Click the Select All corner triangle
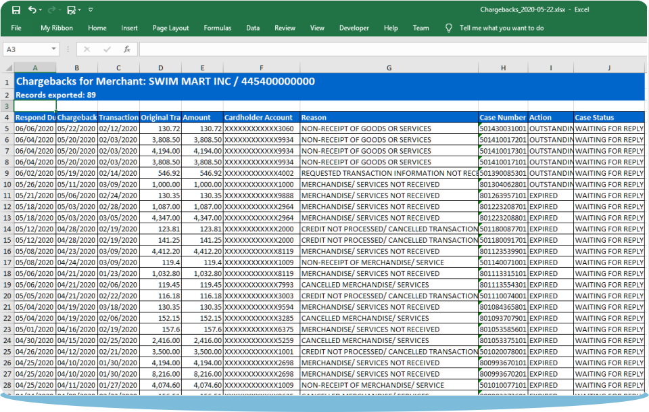 point(9,68)
